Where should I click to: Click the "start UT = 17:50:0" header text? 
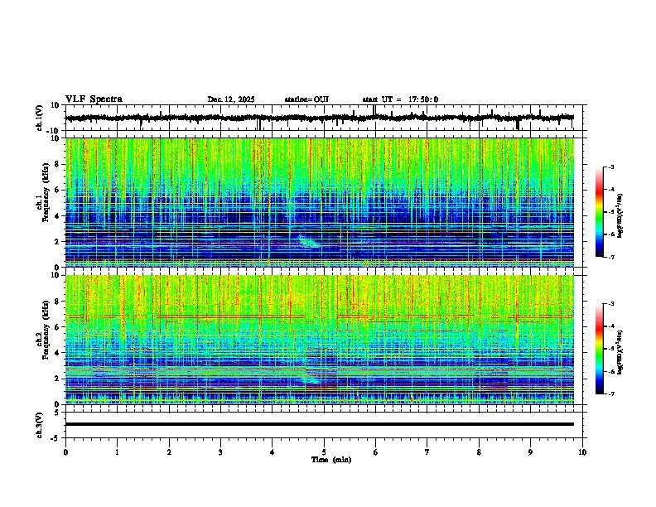[400, 99]
